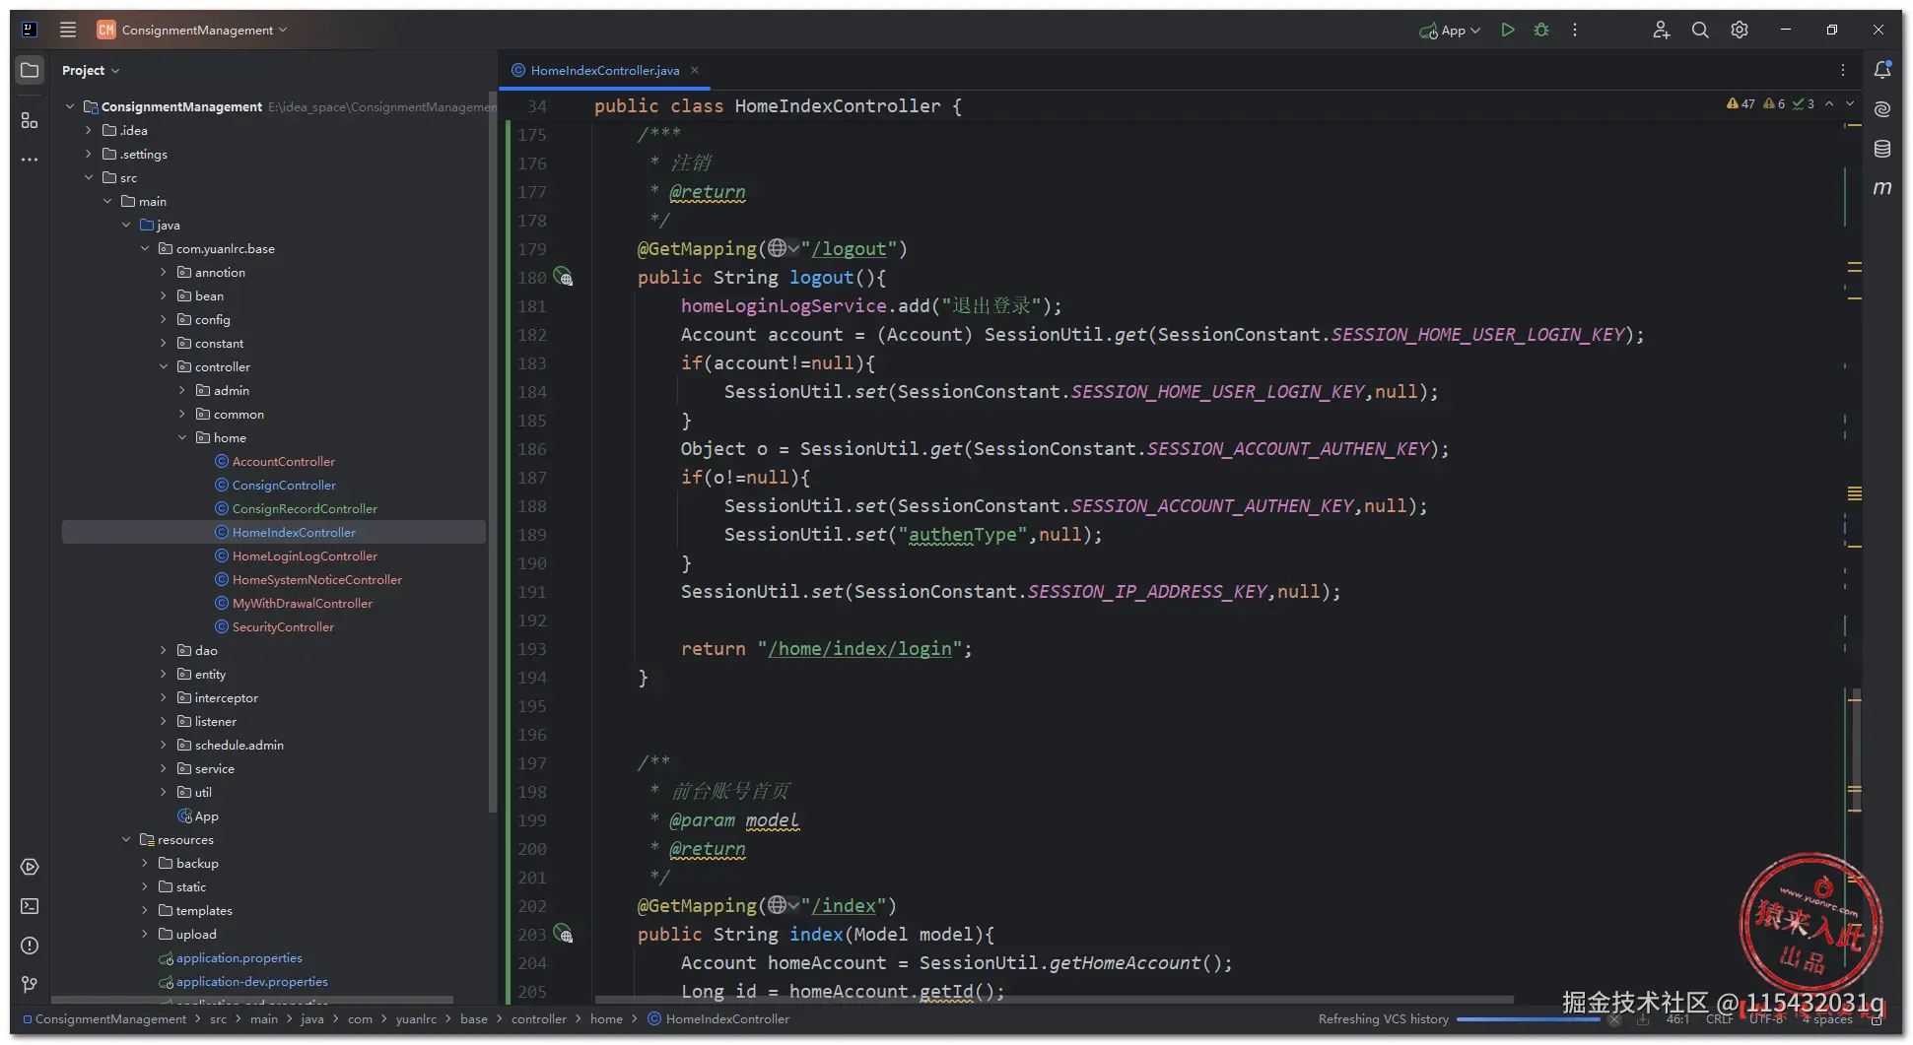Collapse the ConsignmentManagement root folder
Screen dimensions: 1913x1045
[70, 106]
